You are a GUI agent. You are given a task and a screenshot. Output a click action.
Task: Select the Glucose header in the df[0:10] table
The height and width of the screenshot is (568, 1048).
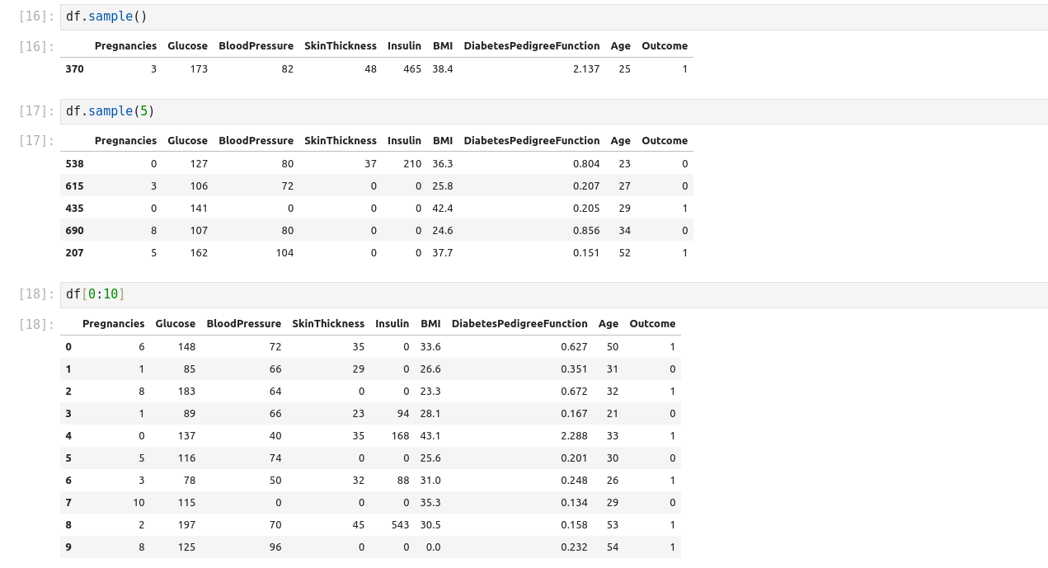click(x=176, y=324)
